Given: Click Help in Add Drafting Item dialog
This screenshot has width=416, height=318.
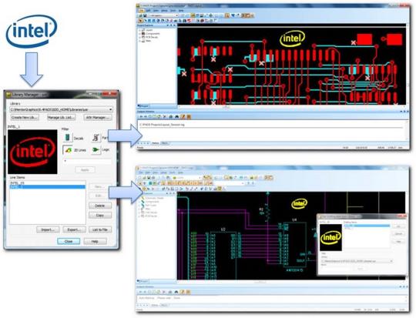Looking at the screenshot, I should pyautogui.click(x=398, y=242).
